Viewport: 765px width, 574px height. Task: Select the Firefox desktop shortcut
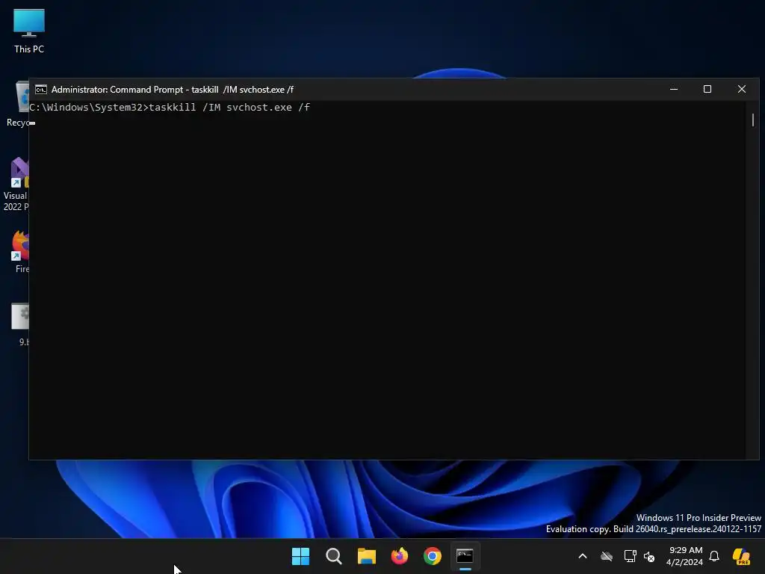coord(20,252)
